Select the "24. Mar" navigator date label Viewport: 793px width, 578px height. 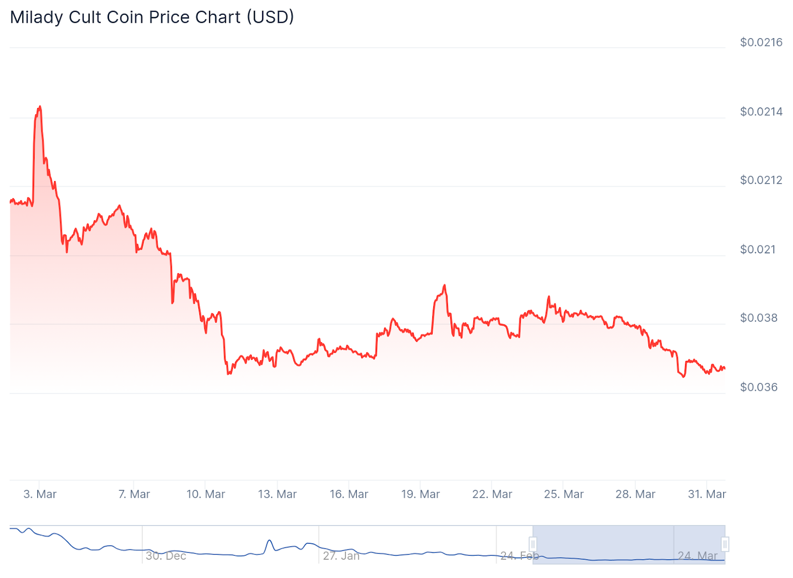coord(697,556)
